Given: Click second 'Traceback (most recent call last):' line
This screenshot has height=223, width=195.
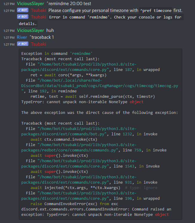Looking at the screenshot, I should (x=61, y=123).
